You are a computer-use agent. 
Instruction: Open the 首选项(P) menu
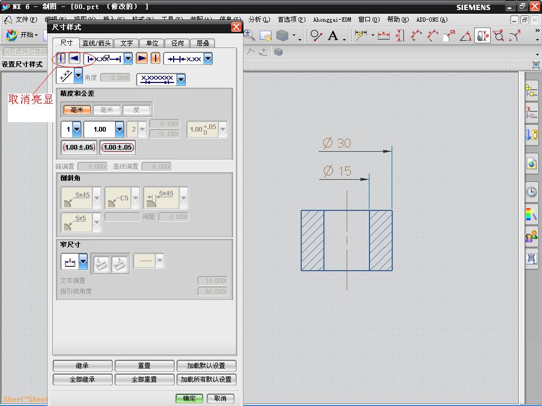click(x=292, y=20)
